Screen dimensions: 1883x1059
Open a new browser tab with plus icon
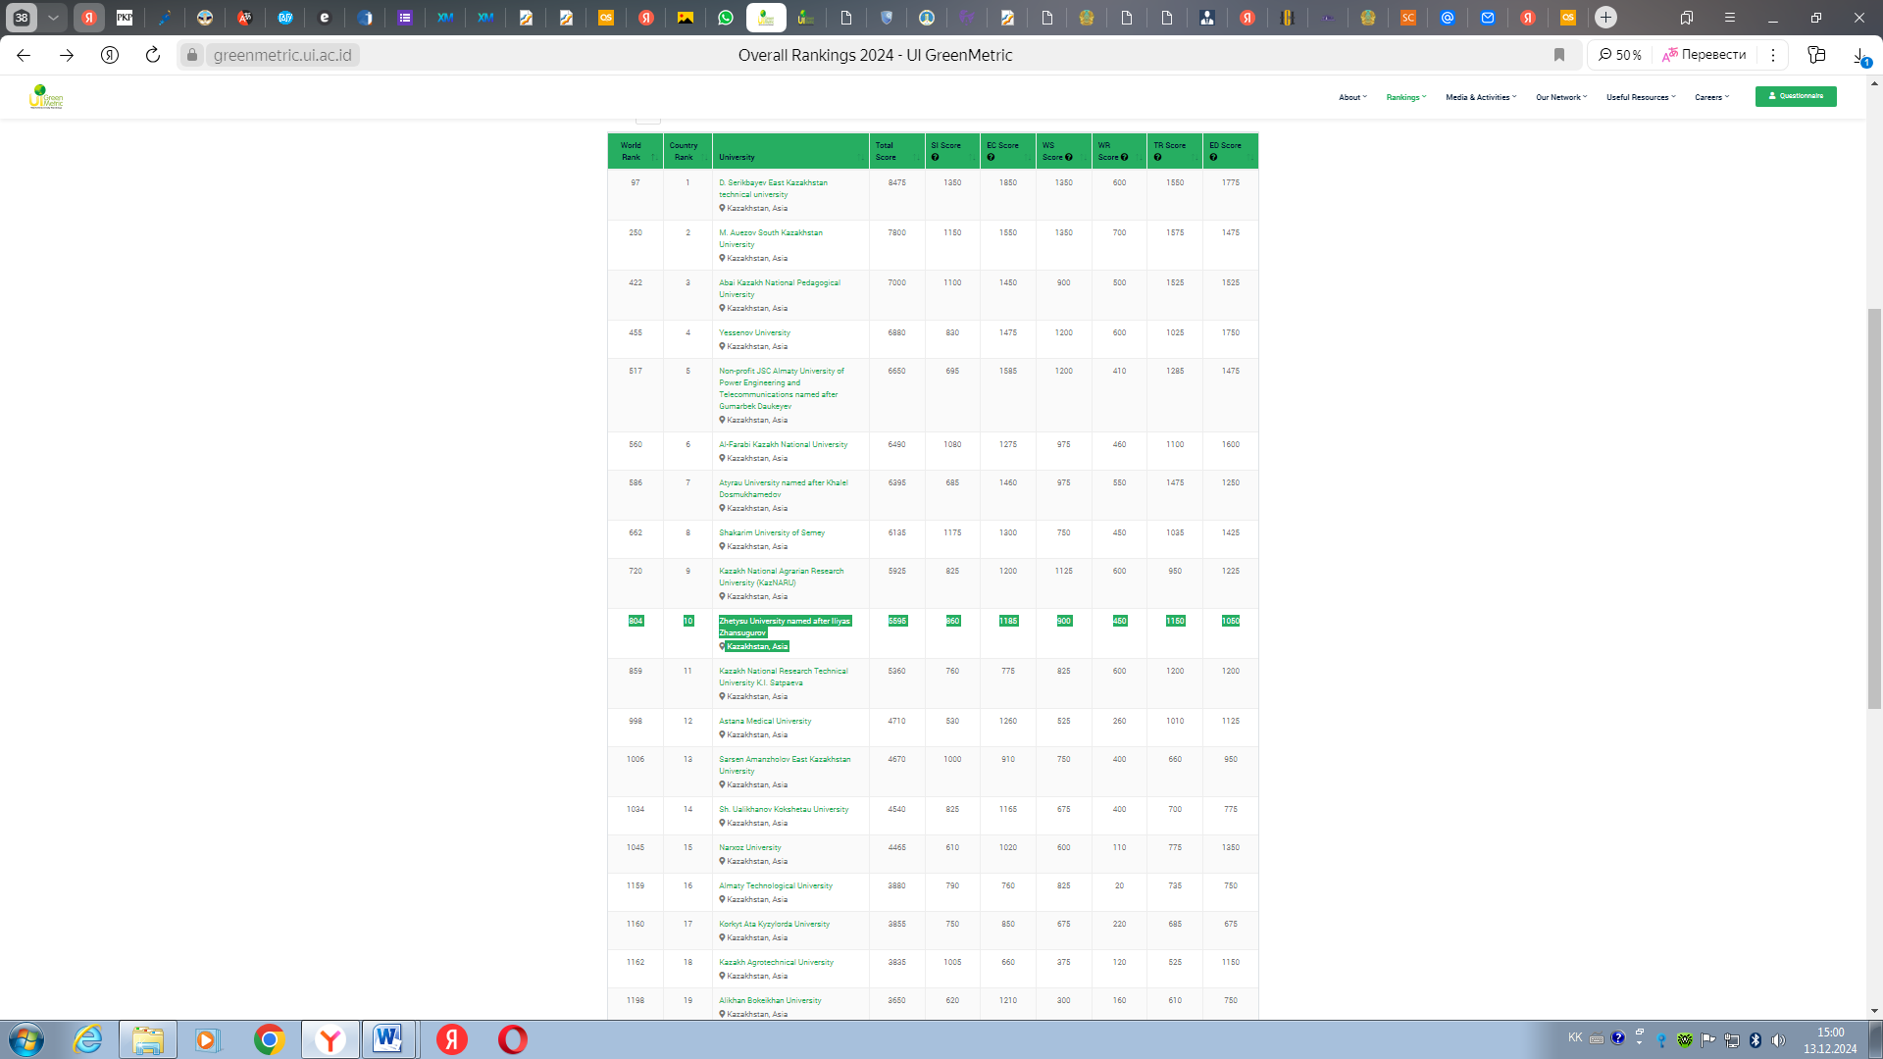click(1605, 18)
